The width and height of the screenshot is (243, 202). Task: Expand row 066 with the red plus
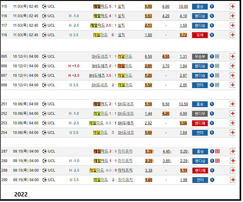point(233,66)
